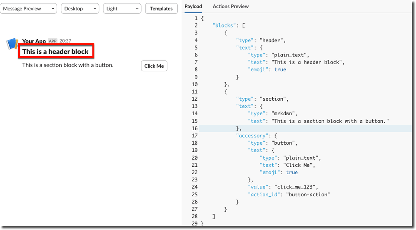Place cursor on the "blocks" key in payload
Viewport: 416px width, 230px height.
(223, 26)
